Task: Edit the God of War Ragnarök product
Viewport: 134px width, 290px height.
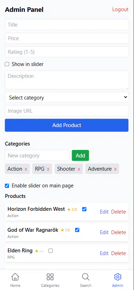Action: pos(104,232)
